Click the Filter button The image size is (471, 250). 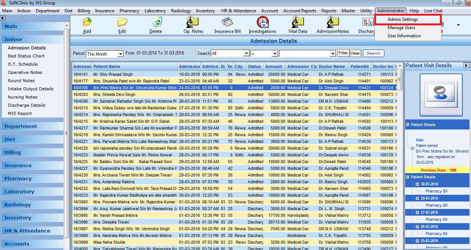pos(343,53)
